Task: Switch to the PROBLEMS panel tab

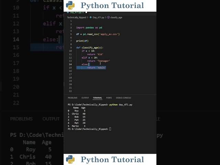Action: 73,98
